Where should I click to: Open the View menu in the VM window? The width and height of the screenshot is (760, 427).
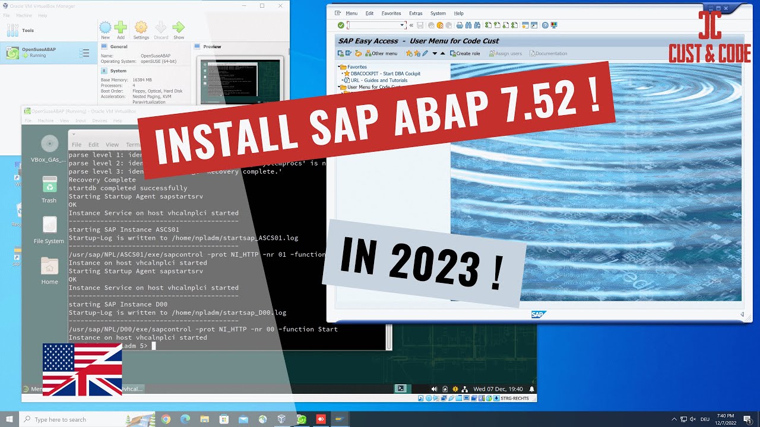(x=64, y=120)
